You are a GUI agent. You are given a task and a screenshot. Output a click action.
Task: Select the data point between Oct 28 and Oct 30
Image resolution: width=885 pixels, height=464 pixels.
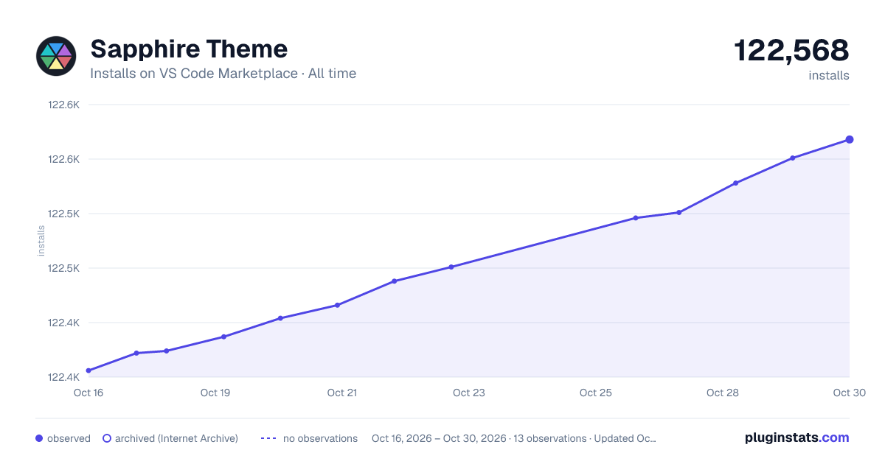793,158
